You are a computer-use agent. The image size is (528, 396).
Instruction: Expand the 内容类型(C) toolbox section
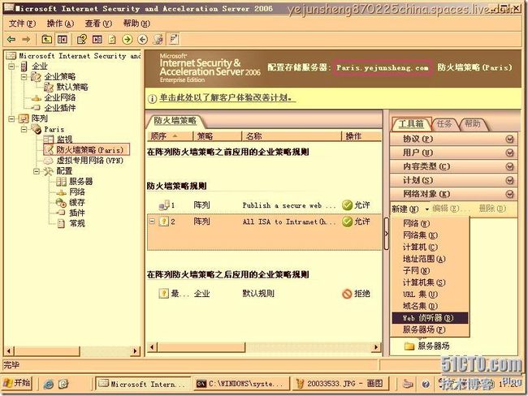pos(453,166)
